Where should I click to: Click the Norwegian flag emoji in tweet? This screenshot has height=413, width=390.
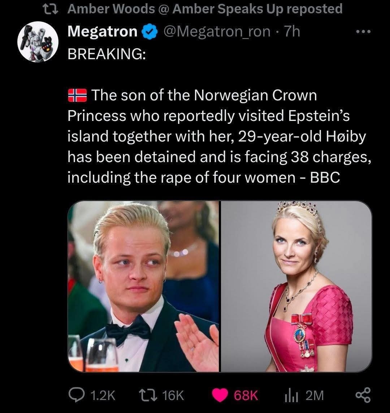pos(77,96)
